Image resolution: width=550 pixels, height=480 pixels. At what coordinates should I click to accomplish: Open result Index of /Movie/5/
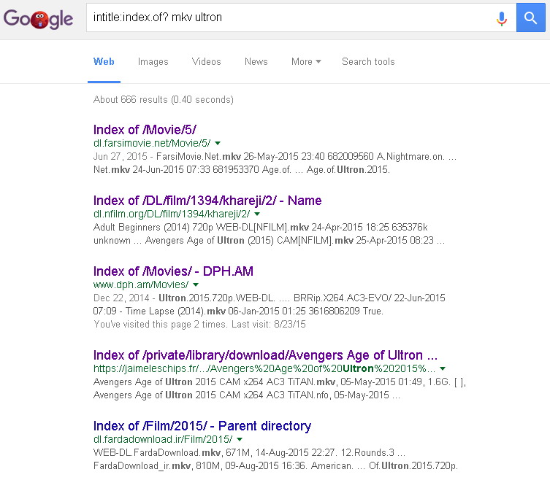[x=145, y=130]
